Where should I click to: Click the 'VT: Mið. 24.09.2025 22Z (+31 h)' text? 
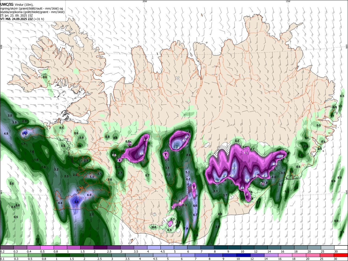pos(22,19)
